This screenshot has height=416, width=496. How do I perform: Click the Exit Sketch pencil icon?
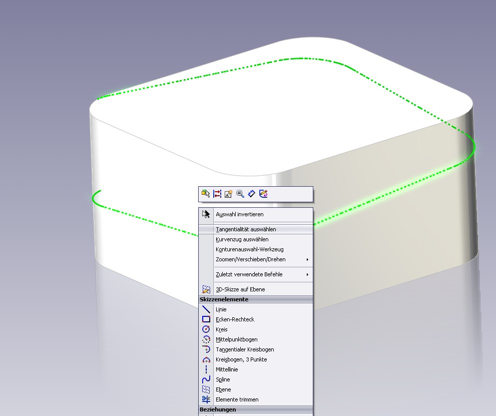[x=263, y=194]
